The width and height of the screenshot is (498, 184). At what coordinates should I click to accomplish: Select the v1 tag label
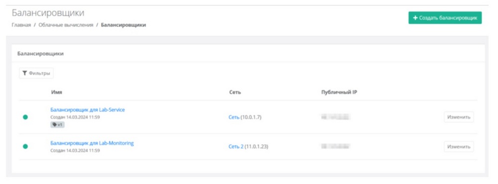pos(57,125)
